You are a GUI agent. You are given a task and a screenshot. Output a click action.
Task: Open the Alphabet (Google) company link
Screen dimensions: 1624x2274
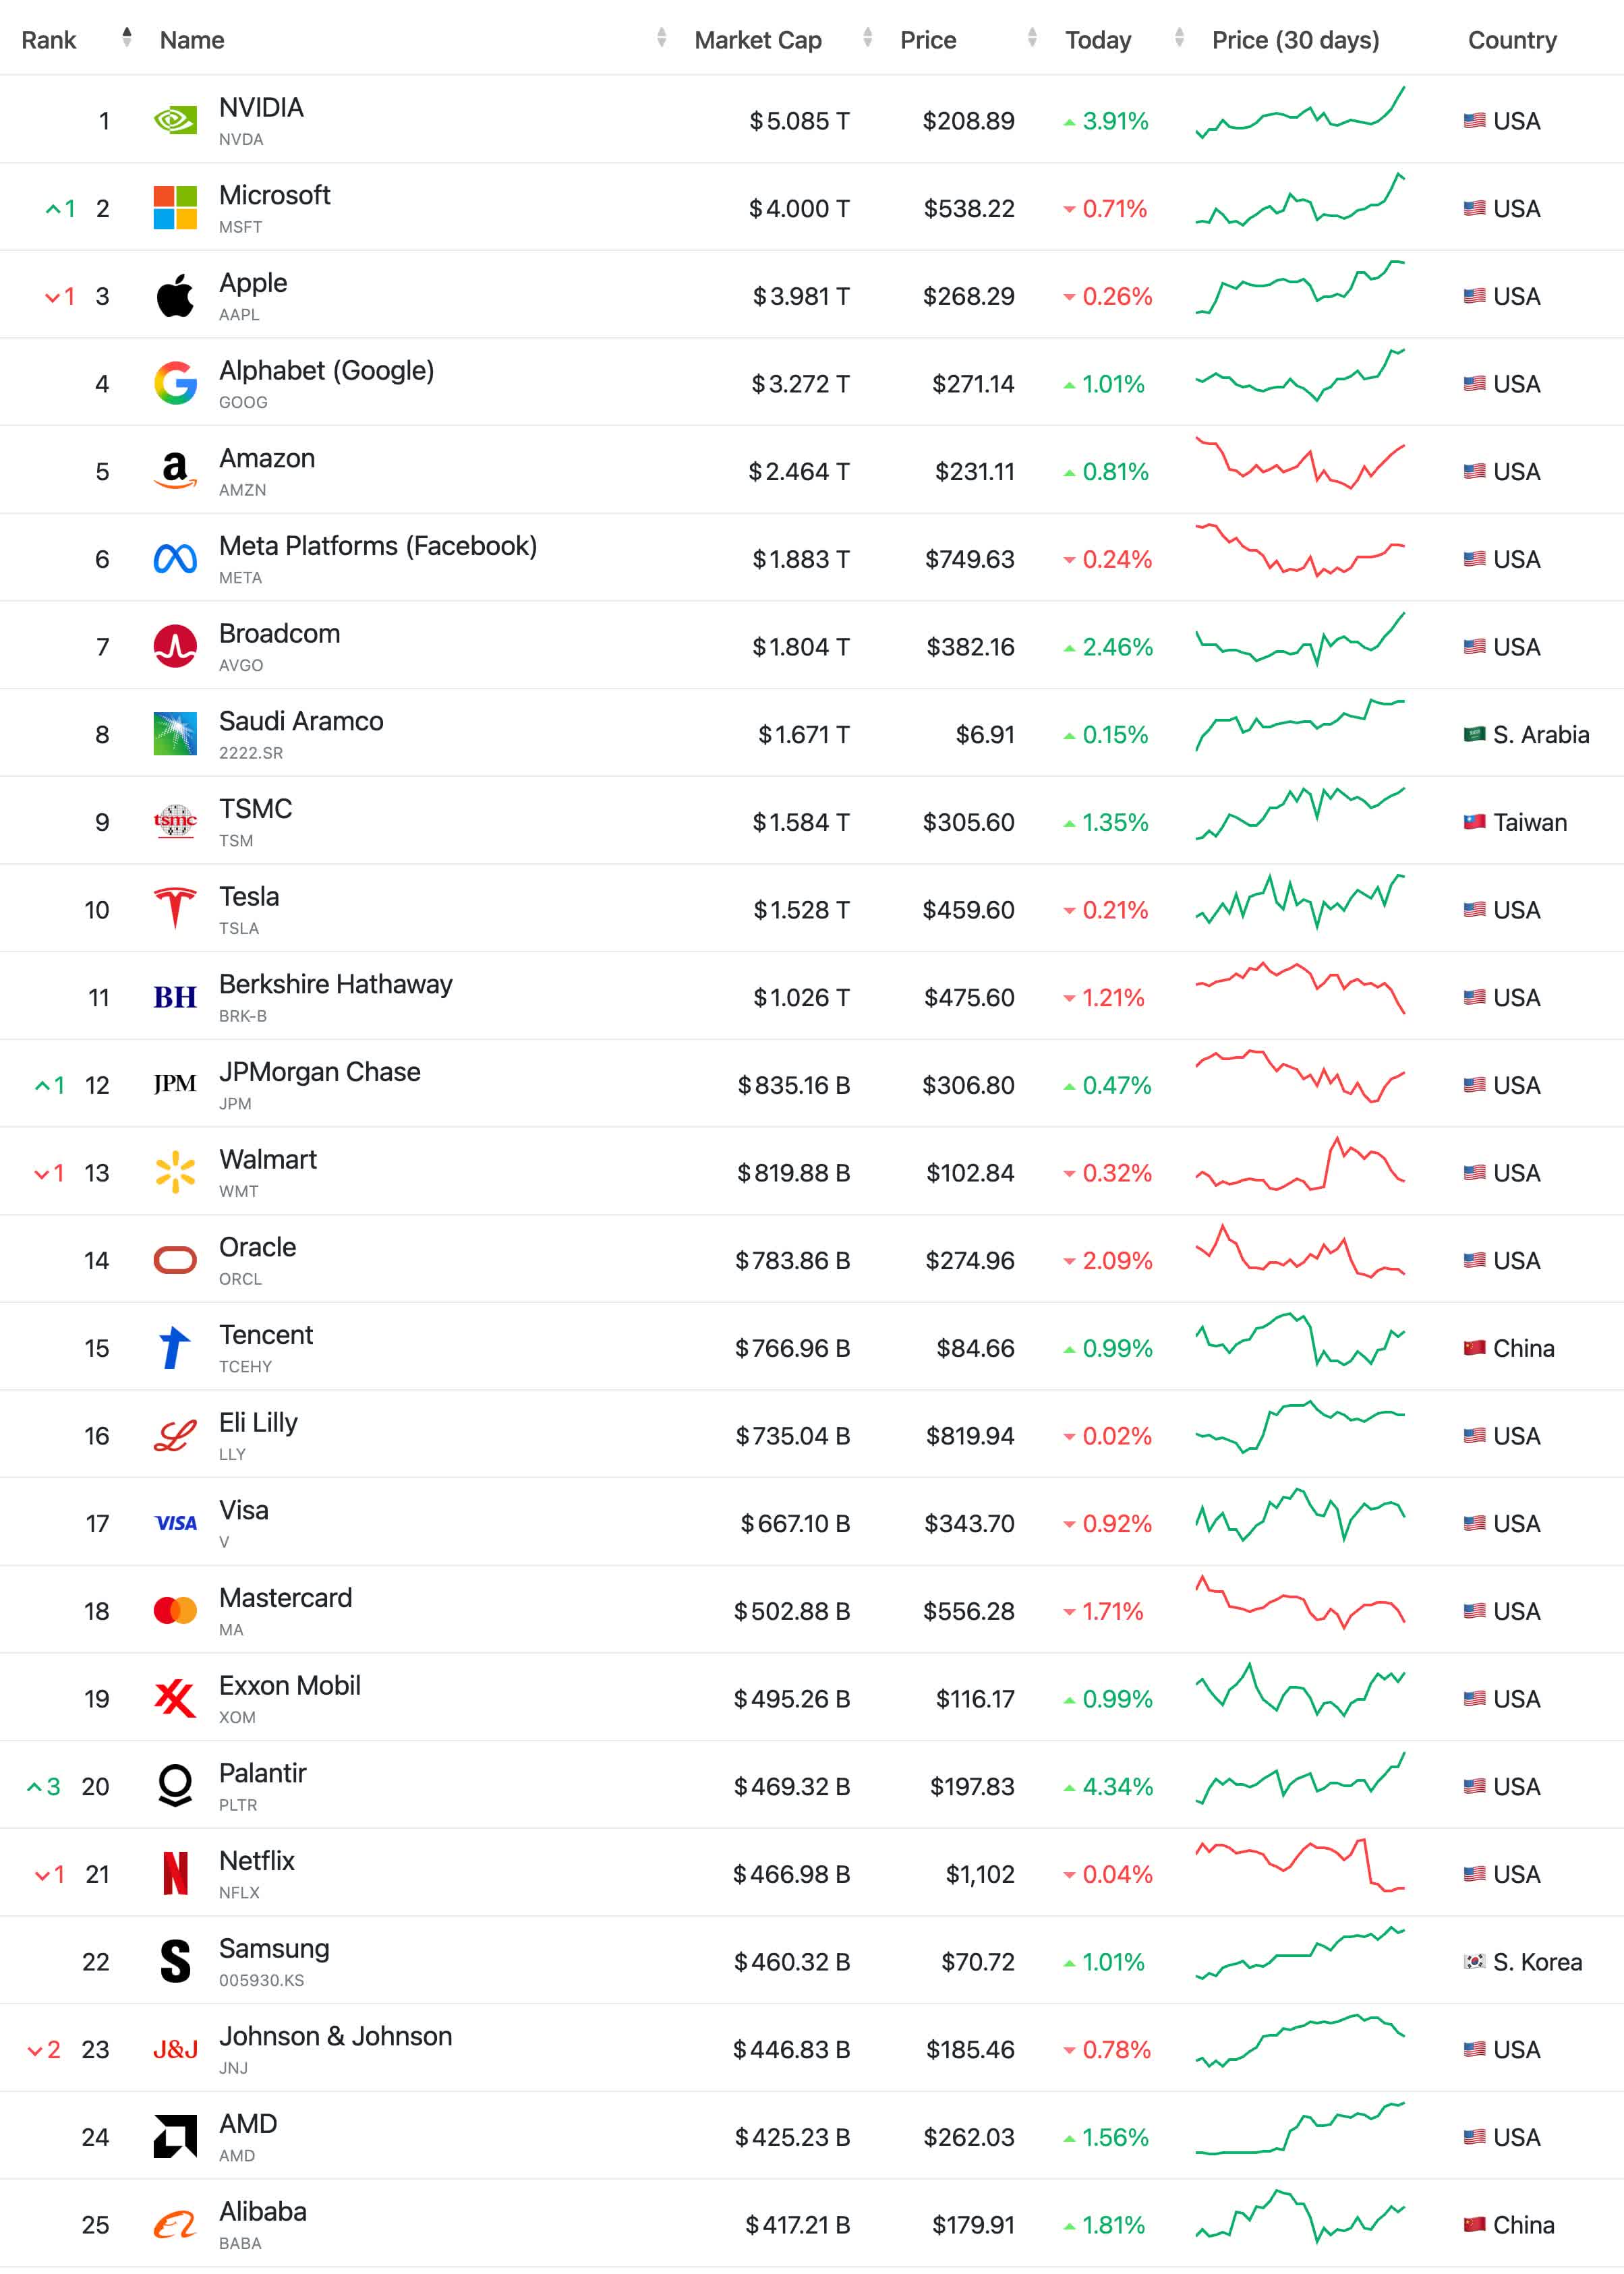326,371
